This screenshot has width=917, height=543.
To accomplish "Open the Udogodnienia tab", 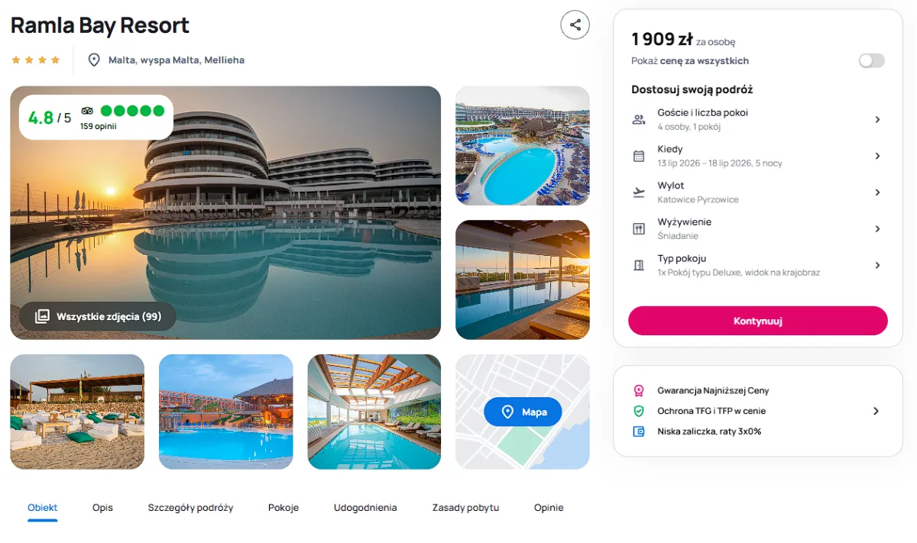I will [365, 508].
